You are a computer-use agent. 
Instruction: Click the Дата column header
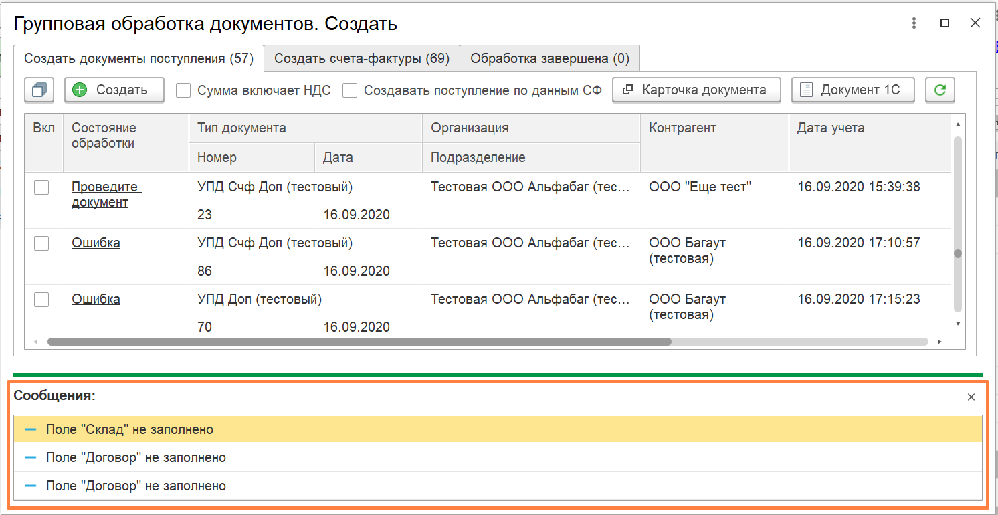(369, 157)
